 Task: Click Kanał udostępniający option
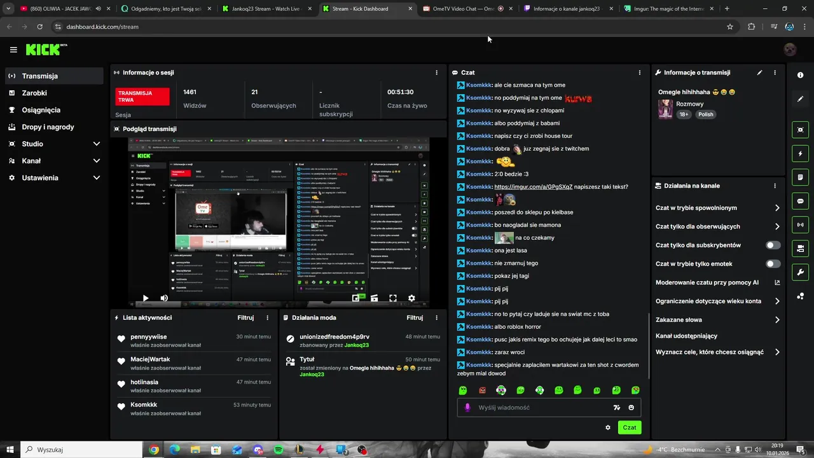[x=686, y=336]
